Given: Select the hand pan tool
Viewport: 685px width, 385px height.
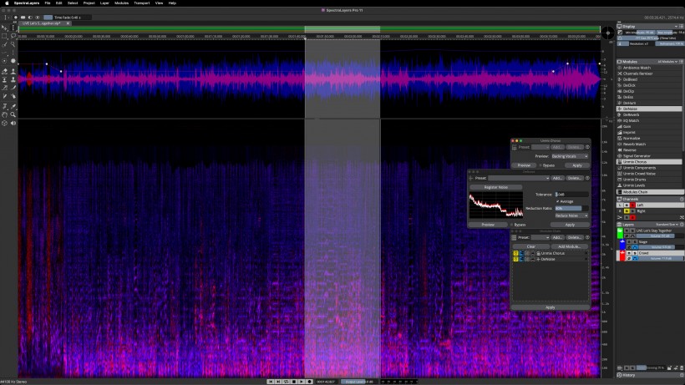Looking at the screenshot, I should (4, 114).
